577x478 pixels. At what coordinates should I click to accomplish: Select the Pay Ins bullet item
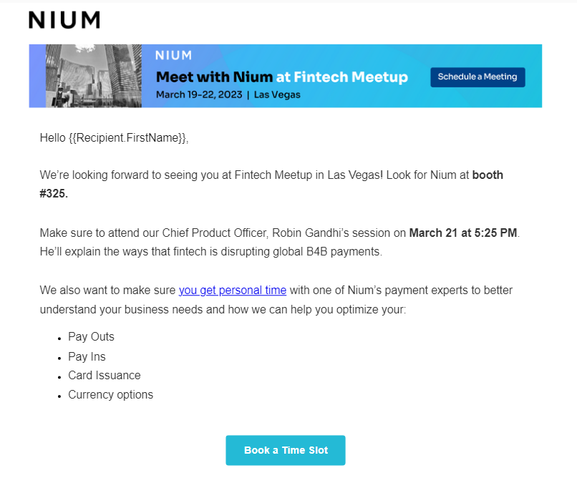(87, 356)
